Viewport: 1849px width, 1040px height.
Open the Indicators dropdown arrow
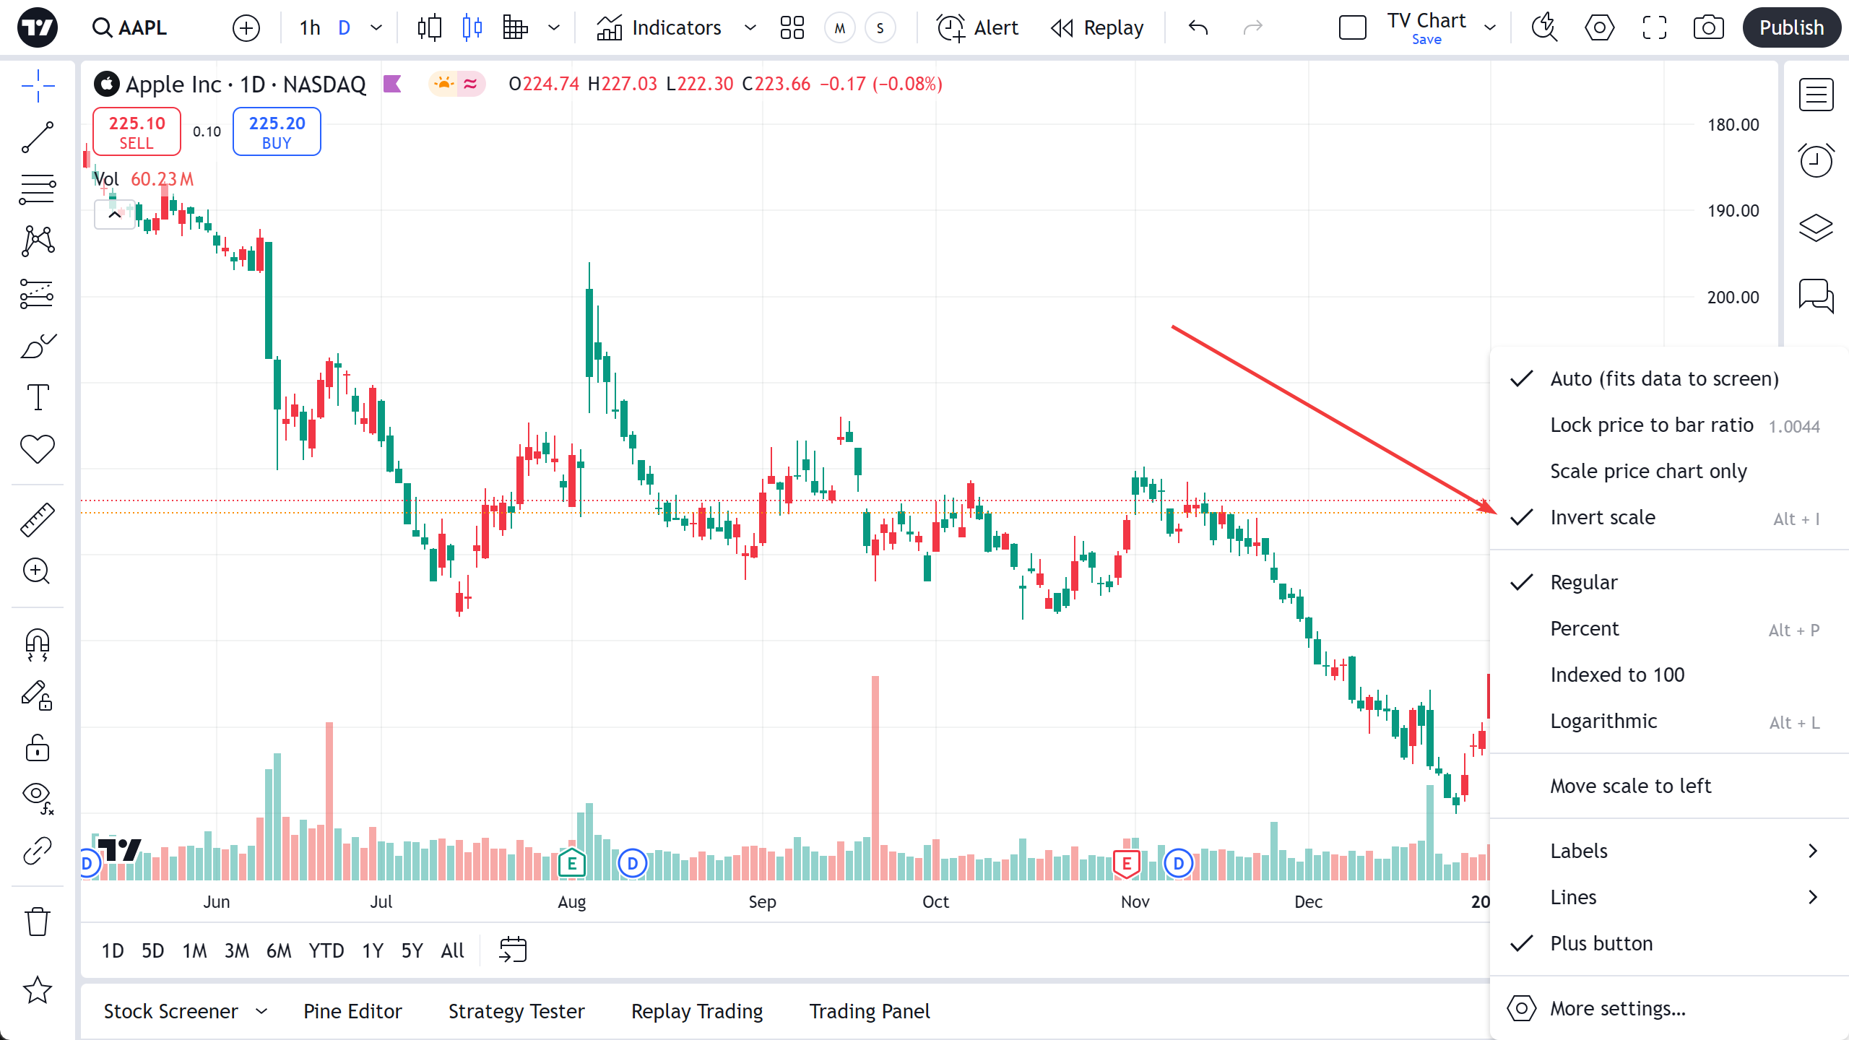[x=750, y=27]
